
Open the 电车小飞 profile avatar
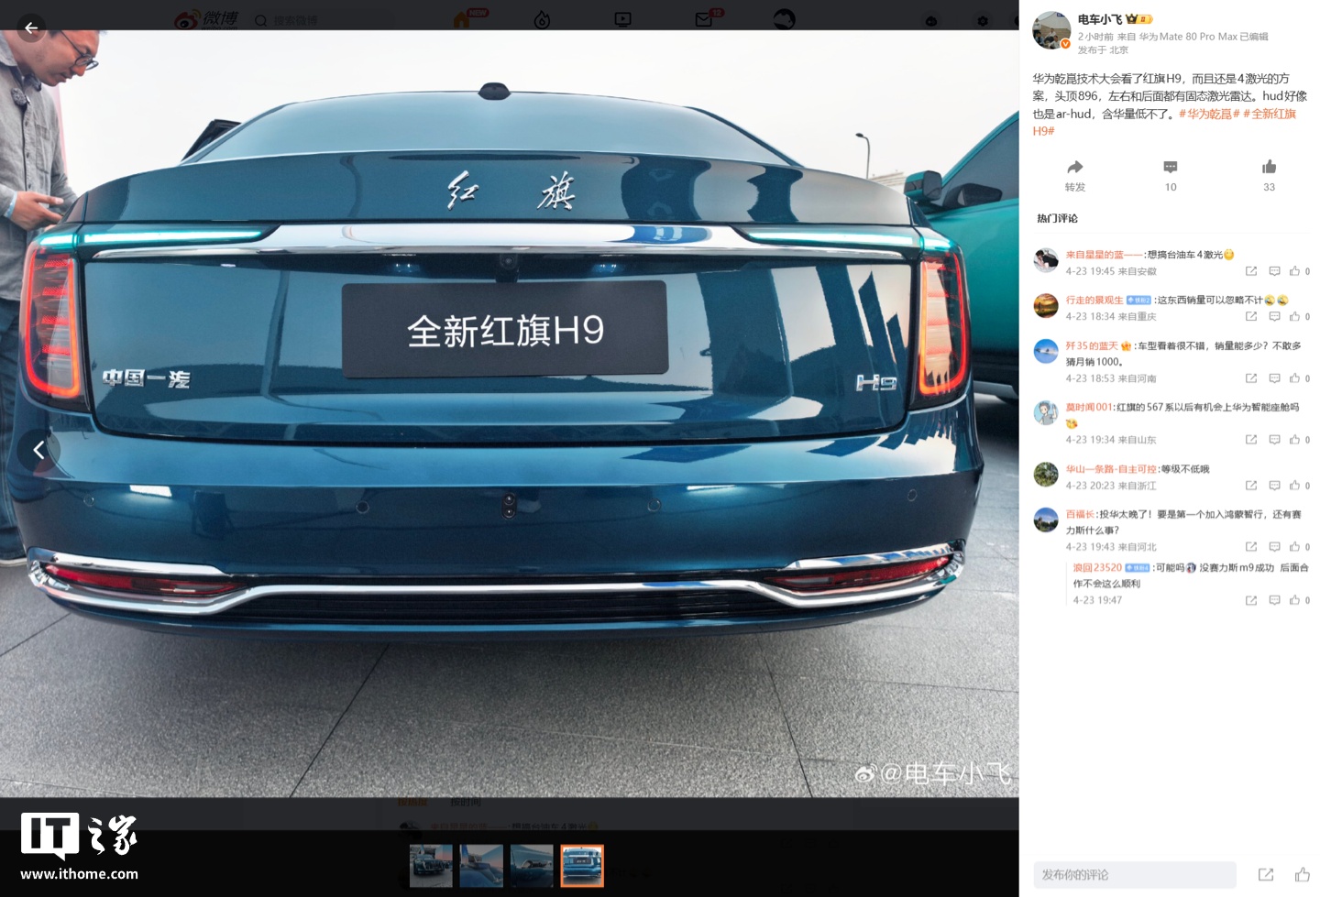click(1050, 30)
